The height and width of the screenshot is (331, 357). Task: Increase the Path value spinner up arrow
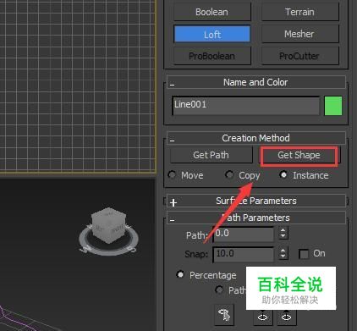click(283, 230)
